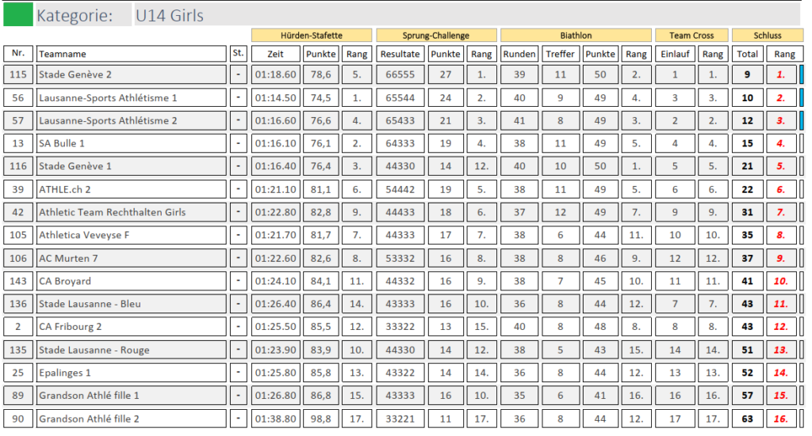
Task: Click the green square beside Kategorie
Action: [18, 15]
